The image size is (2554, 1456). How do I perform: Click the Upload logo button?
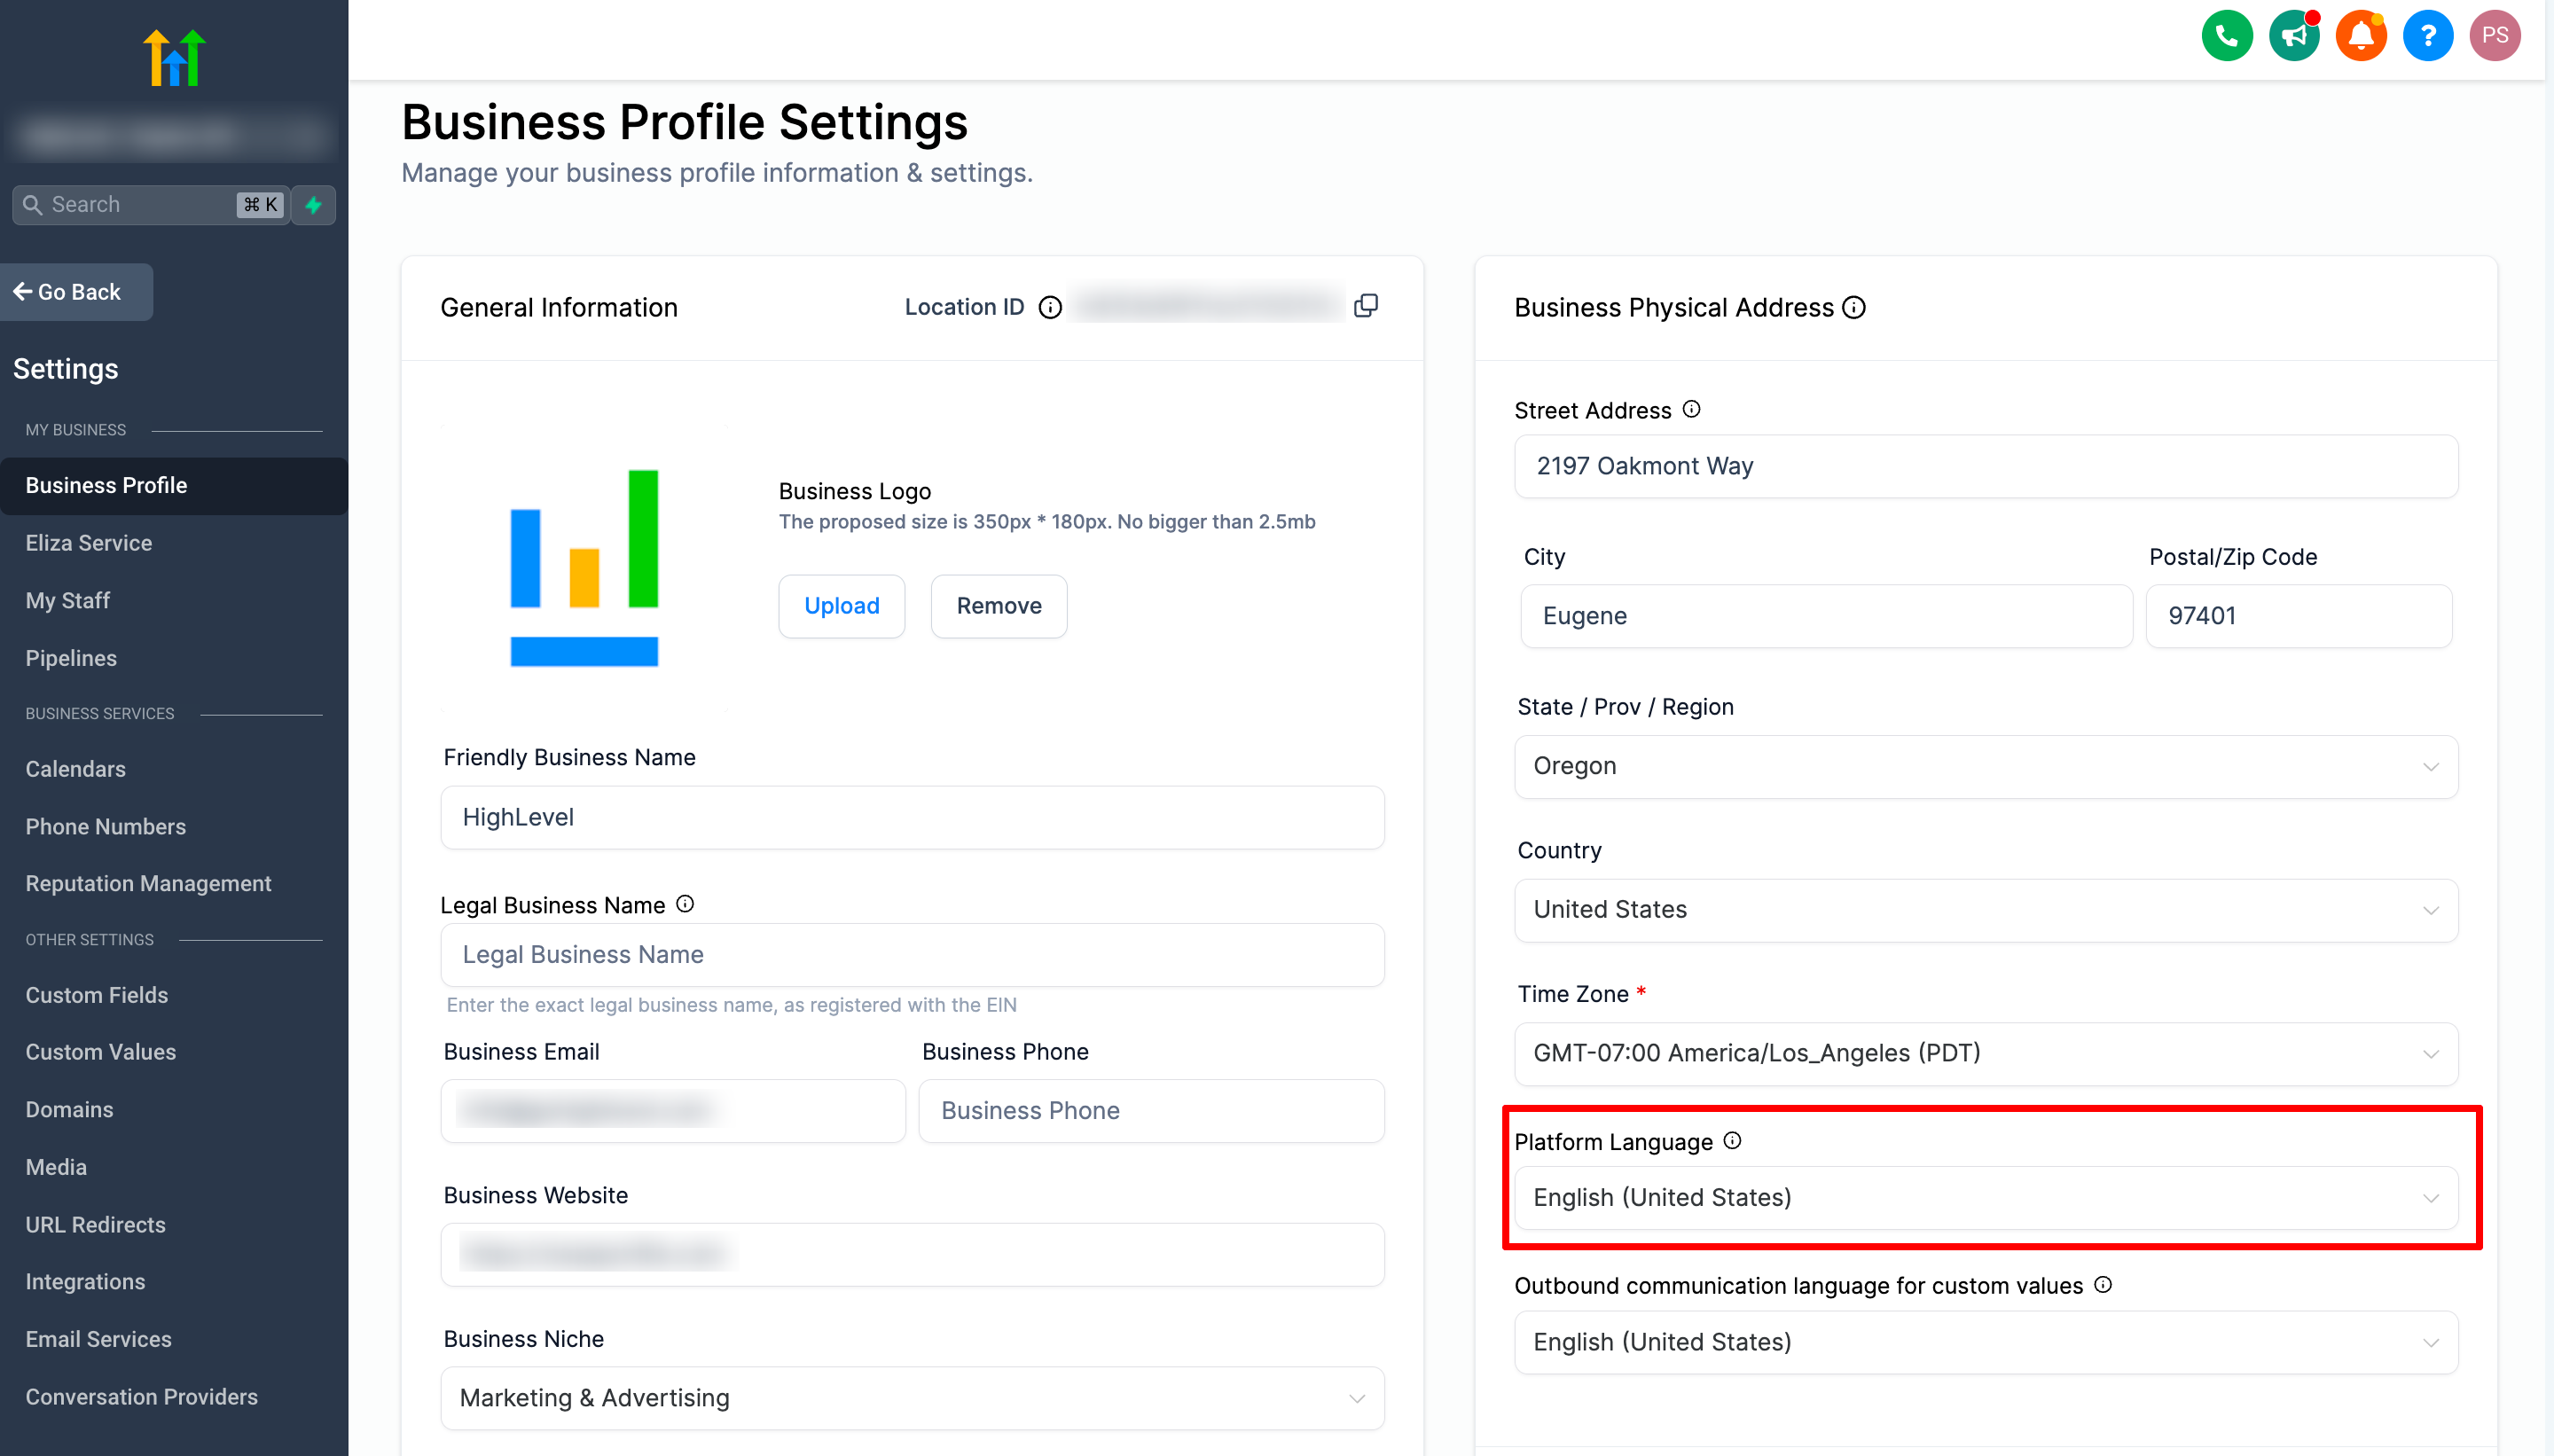[841, 606]
